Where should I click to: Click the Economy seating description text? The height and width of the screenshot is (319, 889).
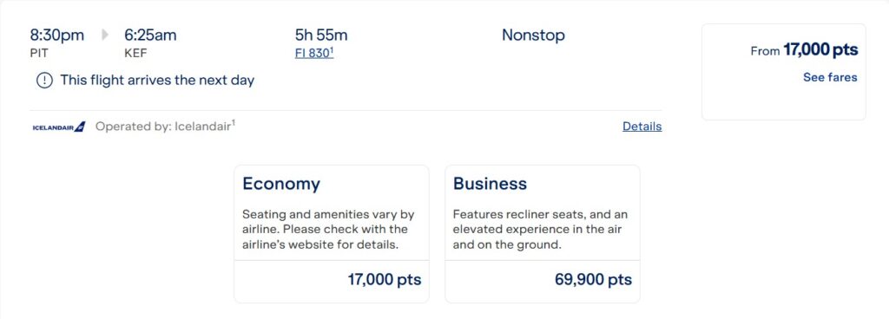328,230
